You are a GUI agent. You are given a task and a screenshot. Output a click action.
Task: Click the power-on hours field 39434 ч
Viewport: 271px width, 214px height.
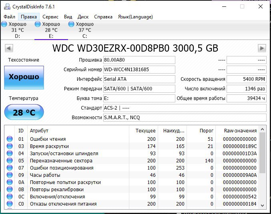point(247,98)
